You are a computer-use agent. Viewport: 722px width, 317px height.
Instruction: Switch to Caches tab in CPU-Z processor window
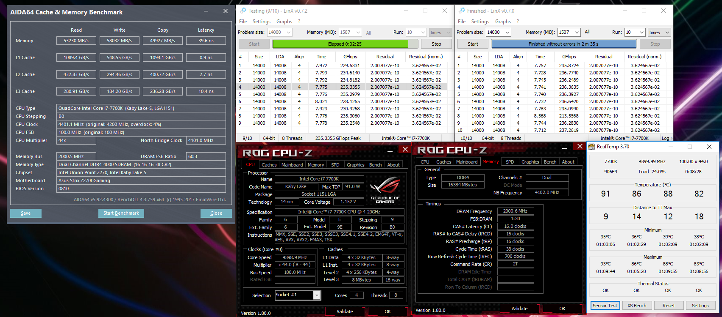point(269,165)
